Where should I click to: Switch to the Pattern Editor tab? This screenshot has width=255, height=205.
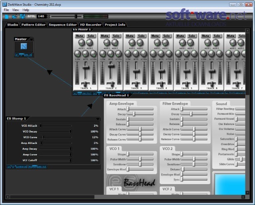pos(33,25)
